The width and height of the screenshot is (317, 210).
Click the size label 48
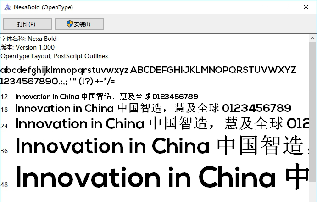tap(4, 185)
